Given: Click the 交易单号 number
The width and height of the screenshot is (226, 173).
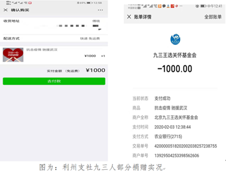Looking at the screenshot, I should click(x=186, y=146).
